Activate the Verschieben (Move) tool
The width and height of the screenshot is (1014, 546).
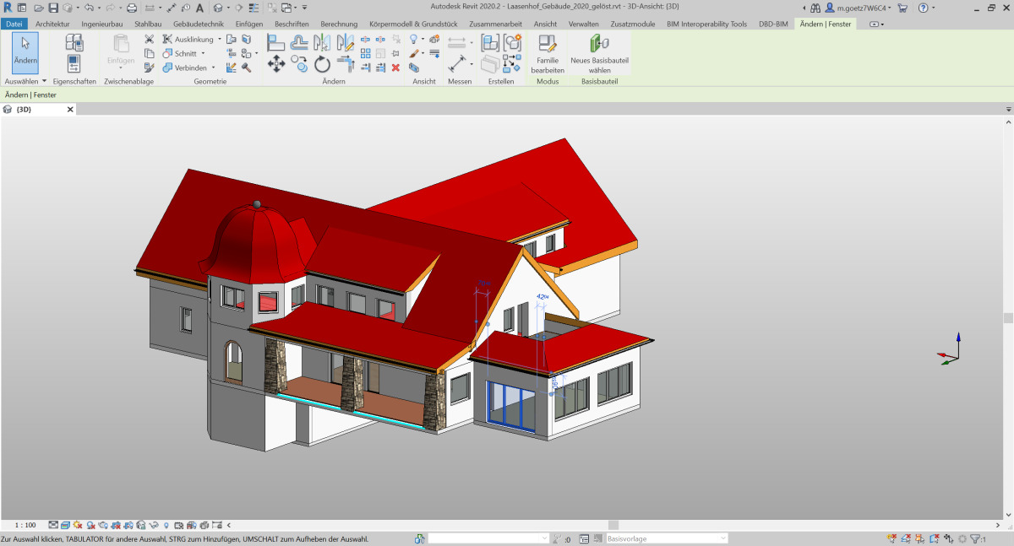276,62
